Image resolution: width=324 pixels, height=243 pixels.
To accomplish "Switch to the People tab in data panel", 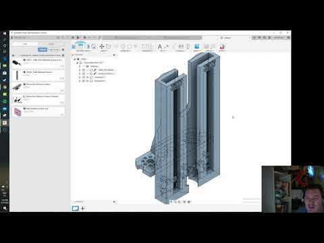I will coord(51,44).
